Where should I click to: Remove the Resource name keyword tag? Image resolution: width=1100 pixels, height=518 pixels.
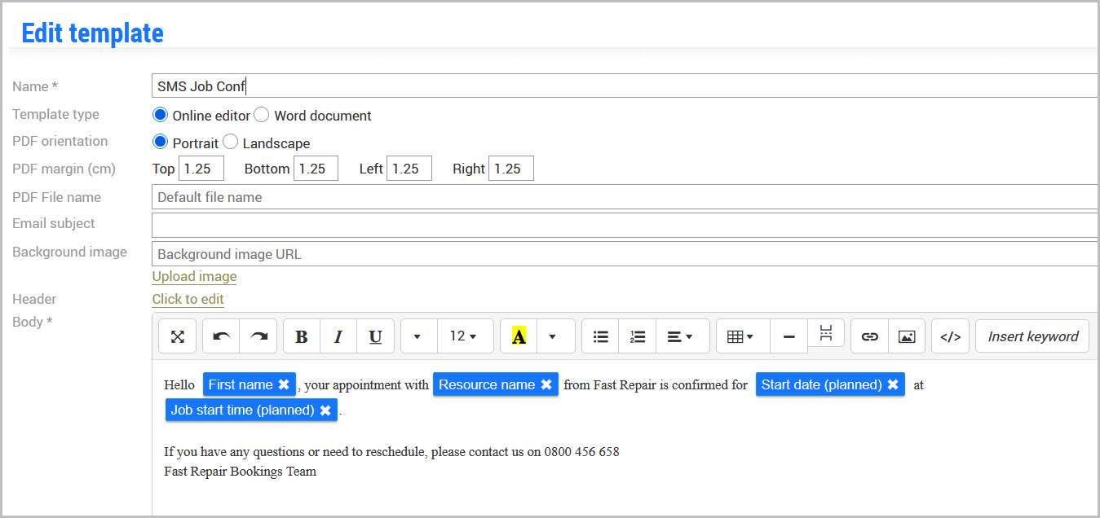point(546,384)
